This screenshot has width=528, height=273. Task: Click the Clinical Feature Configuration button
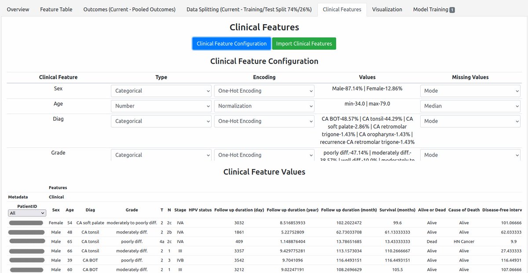pos(231,43)
